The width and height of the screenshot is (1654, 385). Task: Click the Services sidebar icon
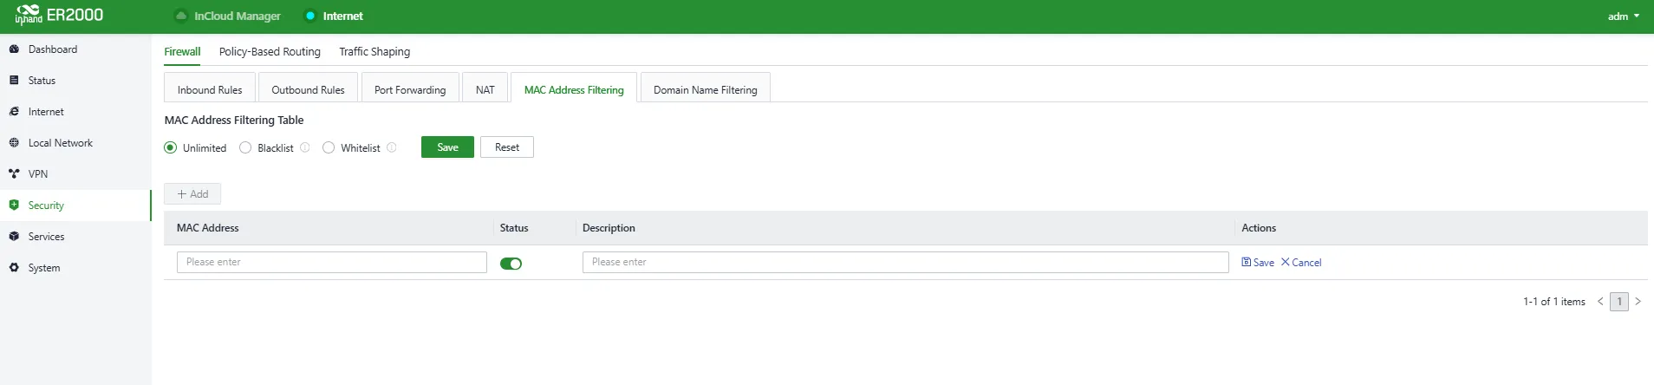tap(14, 237)
